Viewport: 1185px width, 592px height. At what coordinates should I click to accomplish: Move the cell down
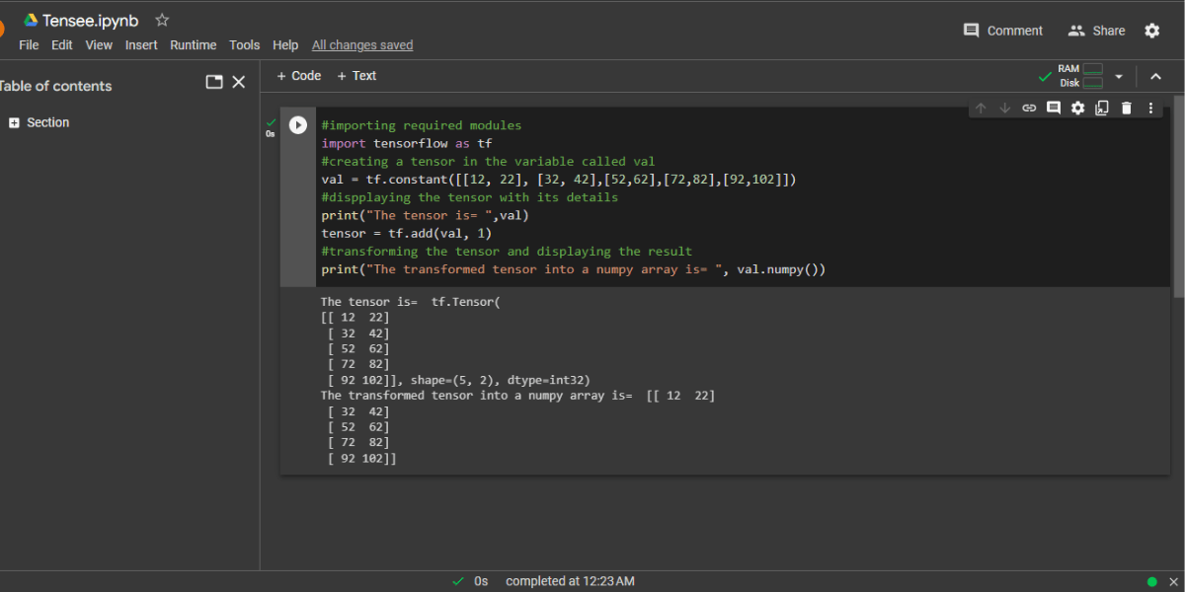pyautogui.click(x=1004, y=108)
